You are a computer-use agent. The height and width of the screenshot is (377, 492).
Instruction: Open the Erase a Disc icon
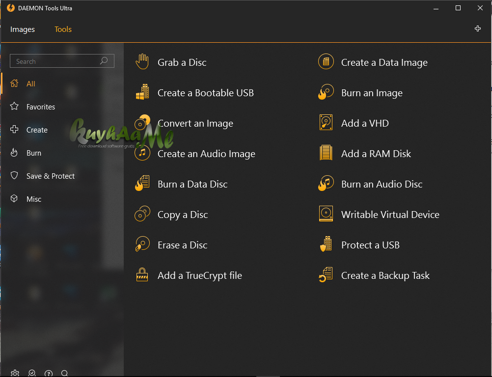142,244
